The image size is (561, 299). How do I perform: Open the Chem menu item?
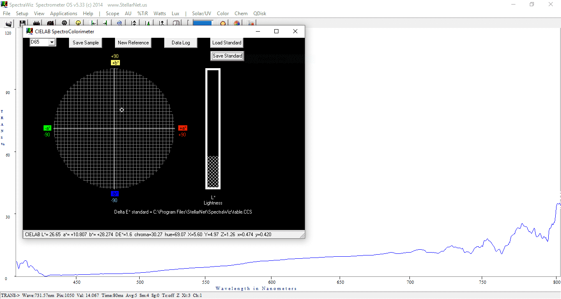coord(241,14)
